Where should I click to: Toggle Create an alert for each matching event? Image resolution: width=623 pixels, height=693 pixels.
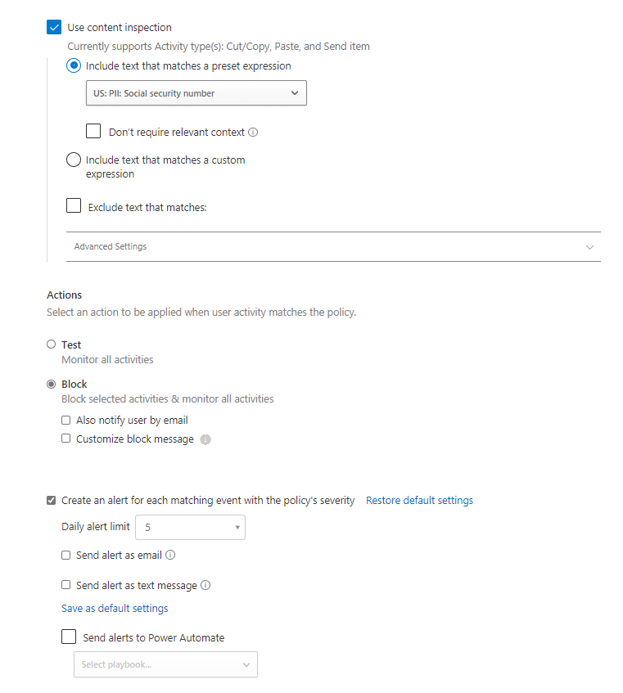point(52,500)
